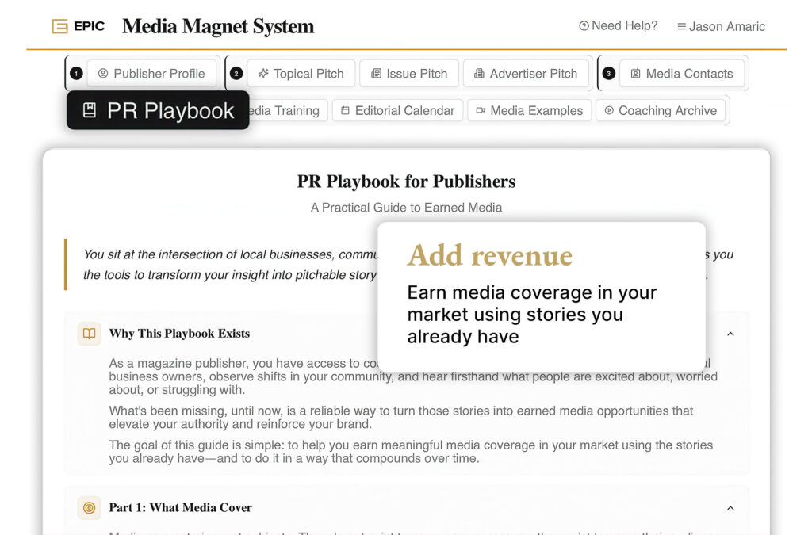Click the calendar icon on Editorial Calendar
The width and height of the screenshot is (812, 535).
[x=346, y=110]
